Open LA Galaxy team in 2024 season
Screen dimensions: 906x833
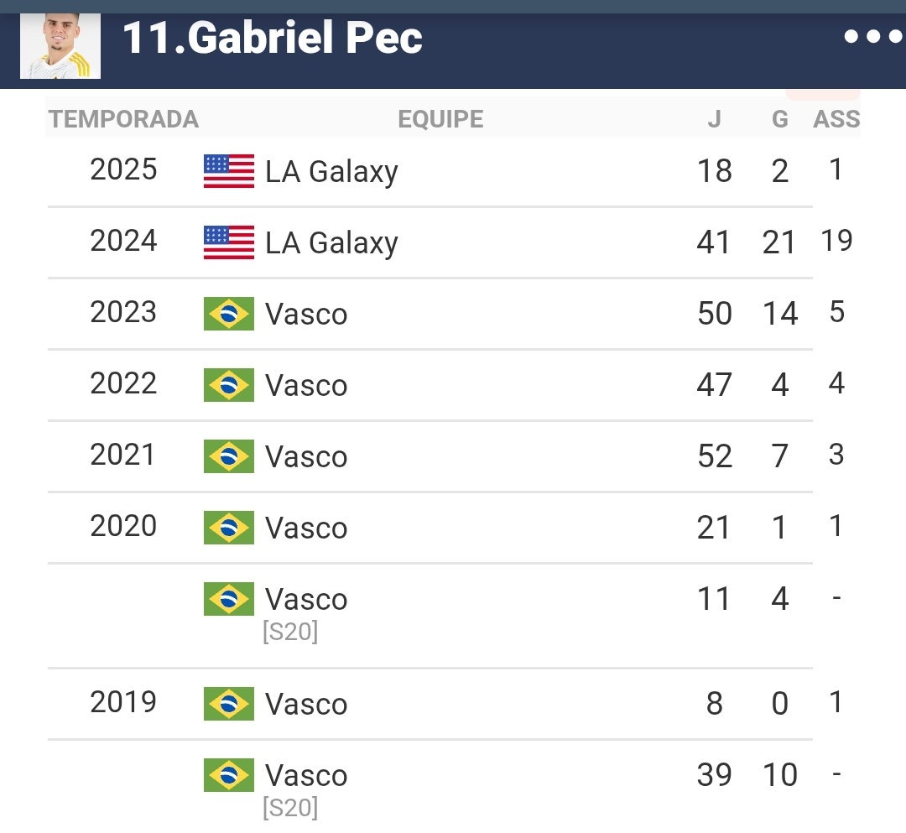[x=331, y=242]
